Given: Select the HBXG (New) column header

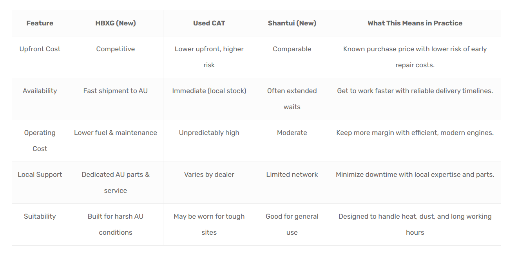Looking at the screenshot, I should (116, 23).
